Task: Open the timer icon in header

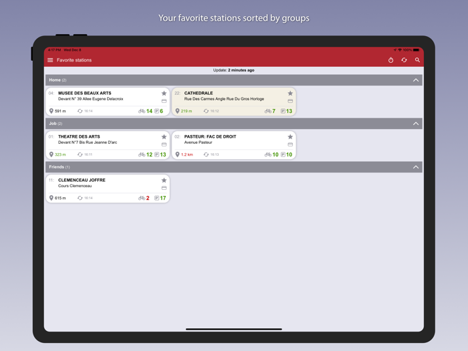Action: [x=390, y=60]
